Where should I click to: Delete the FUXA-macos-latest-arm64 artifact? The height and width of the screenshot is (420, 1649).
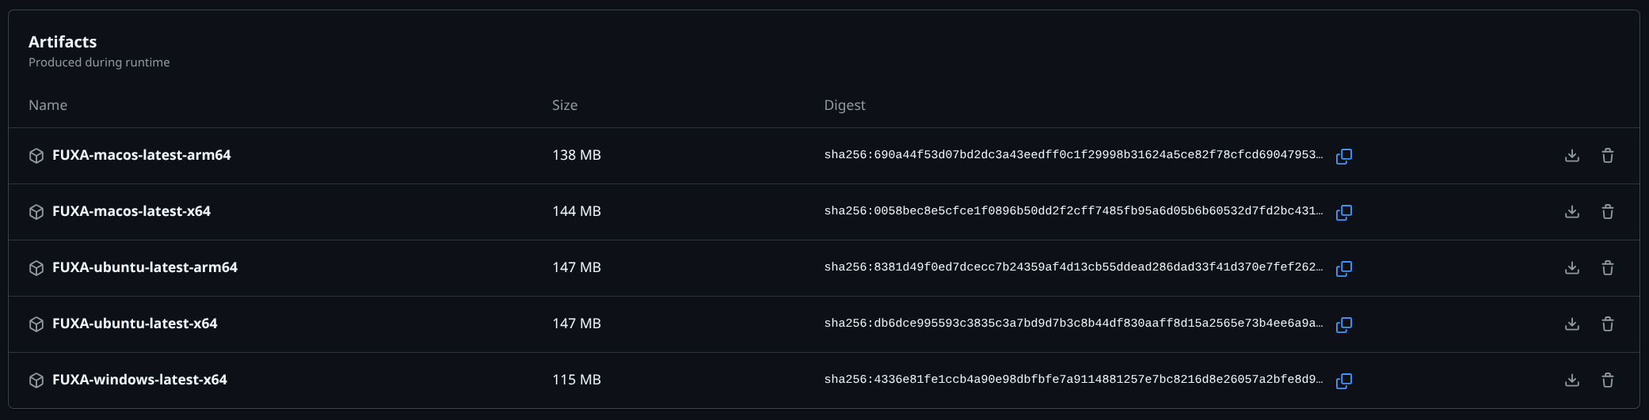pyautogui.click(x=1608, y=156)
